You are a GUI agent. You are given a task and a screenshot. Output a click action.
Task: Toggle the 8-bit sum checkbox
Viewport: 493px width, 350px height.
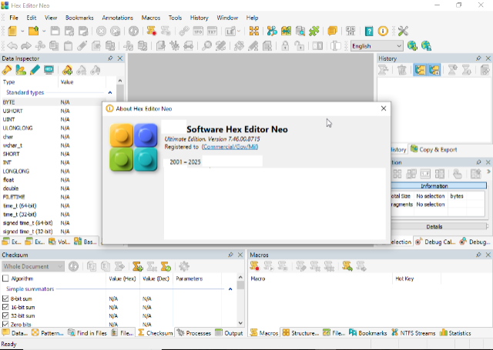coord(5,298)
